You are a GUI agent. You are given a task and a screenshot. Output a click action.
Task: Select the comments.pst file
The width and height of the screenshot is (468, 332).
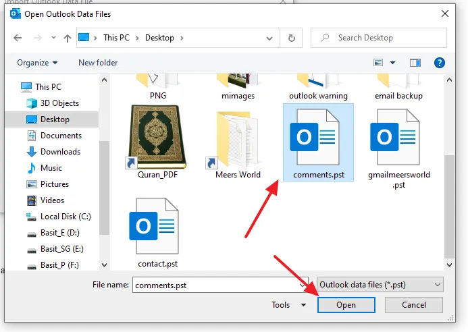[x=318, y=142]
